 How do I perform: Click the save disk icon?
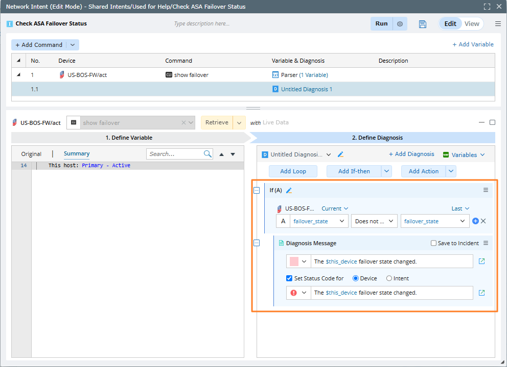pyautogui.click(x=422, y=24)
